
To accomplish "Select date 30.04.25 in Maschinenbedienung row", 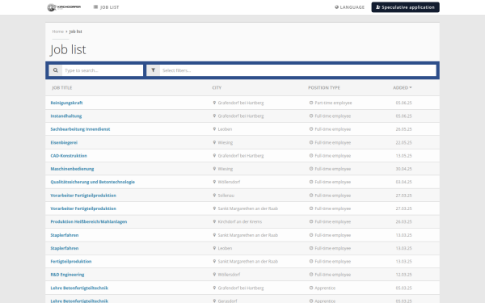I will (403, 169).
